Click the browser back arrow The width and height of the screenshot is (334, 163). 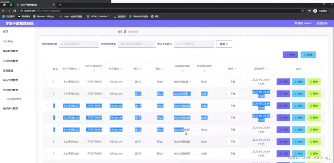click(4, 11)
